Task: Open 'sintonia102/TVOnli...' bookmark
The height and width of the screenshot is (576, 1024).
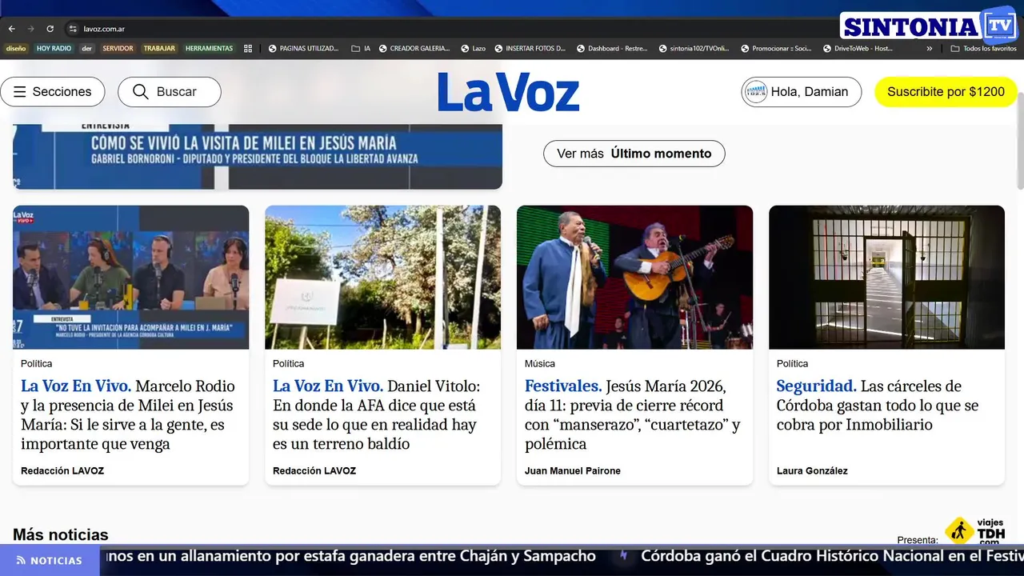Action: pyautogui.click(x=694, y=49)
